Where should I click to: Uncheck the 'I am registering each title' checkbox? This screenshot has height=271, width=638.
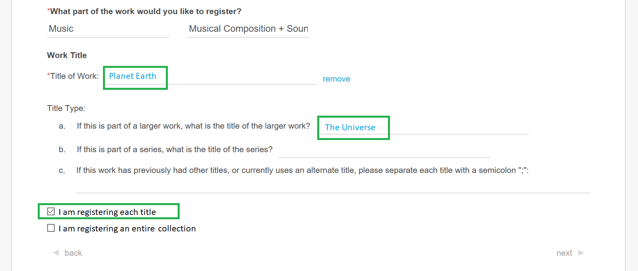tap(51, 212)
